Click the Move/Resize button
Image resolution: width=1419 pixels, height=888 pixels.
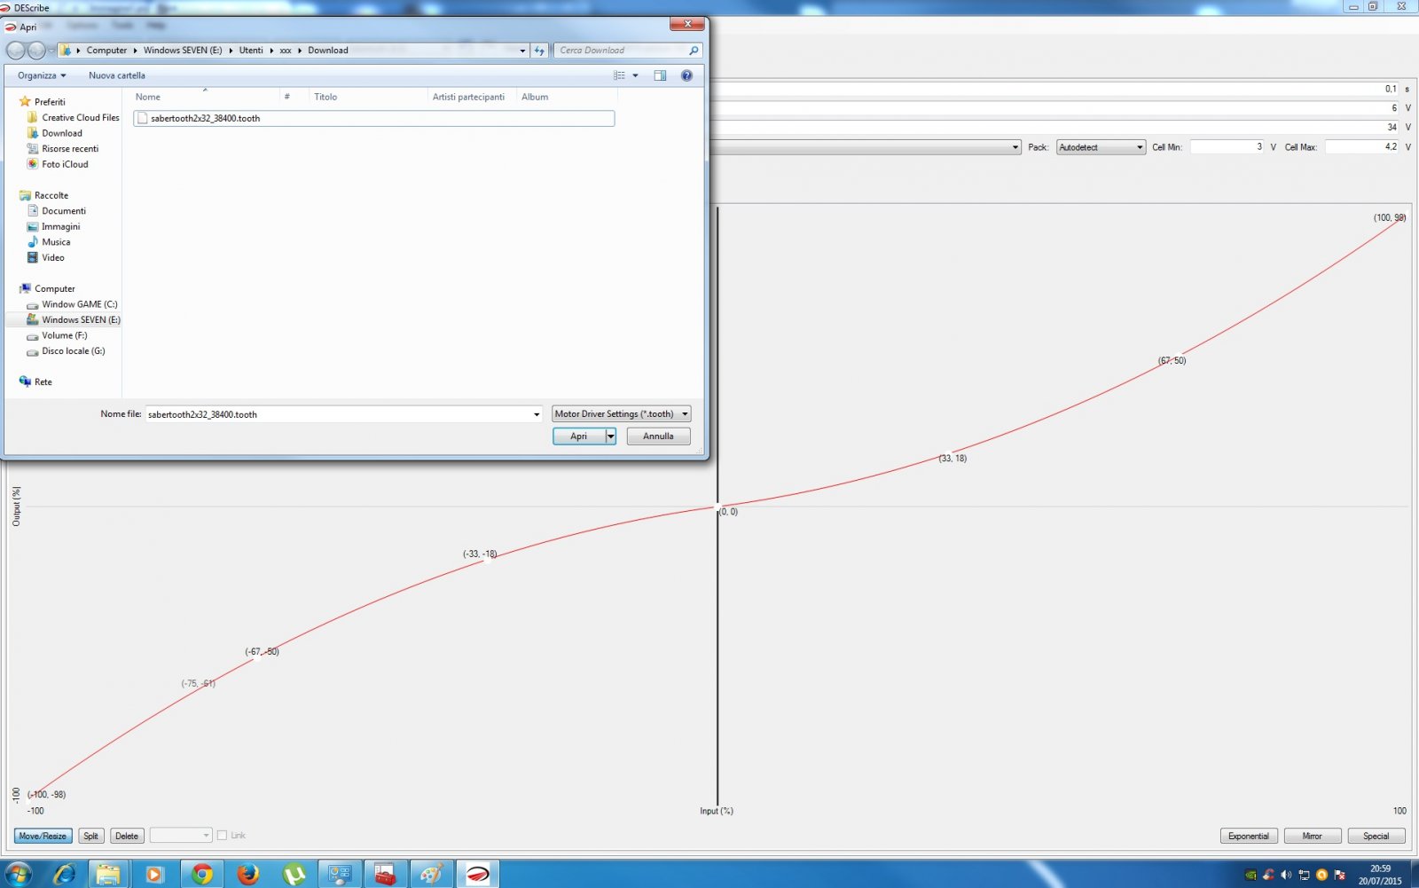[x=43, y=836]
